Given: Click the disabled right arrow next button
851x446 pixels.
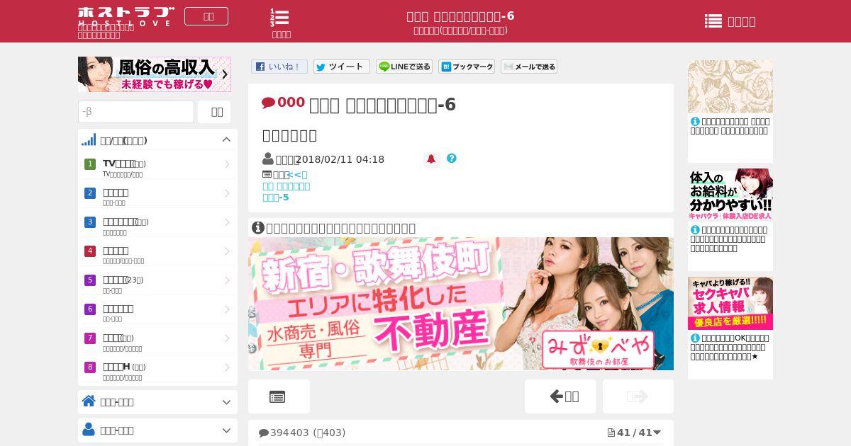Looking at the screenshot, I should (x=638, y=396).
